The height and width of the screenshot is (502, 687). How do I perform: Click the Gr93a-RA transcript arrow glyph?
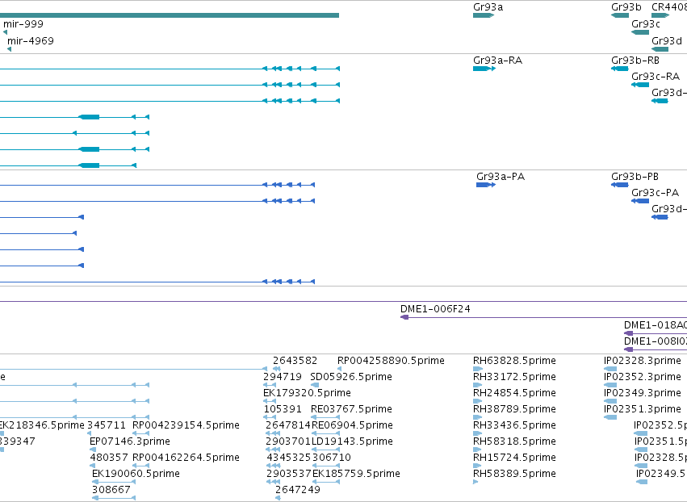(x=484, y=69)
